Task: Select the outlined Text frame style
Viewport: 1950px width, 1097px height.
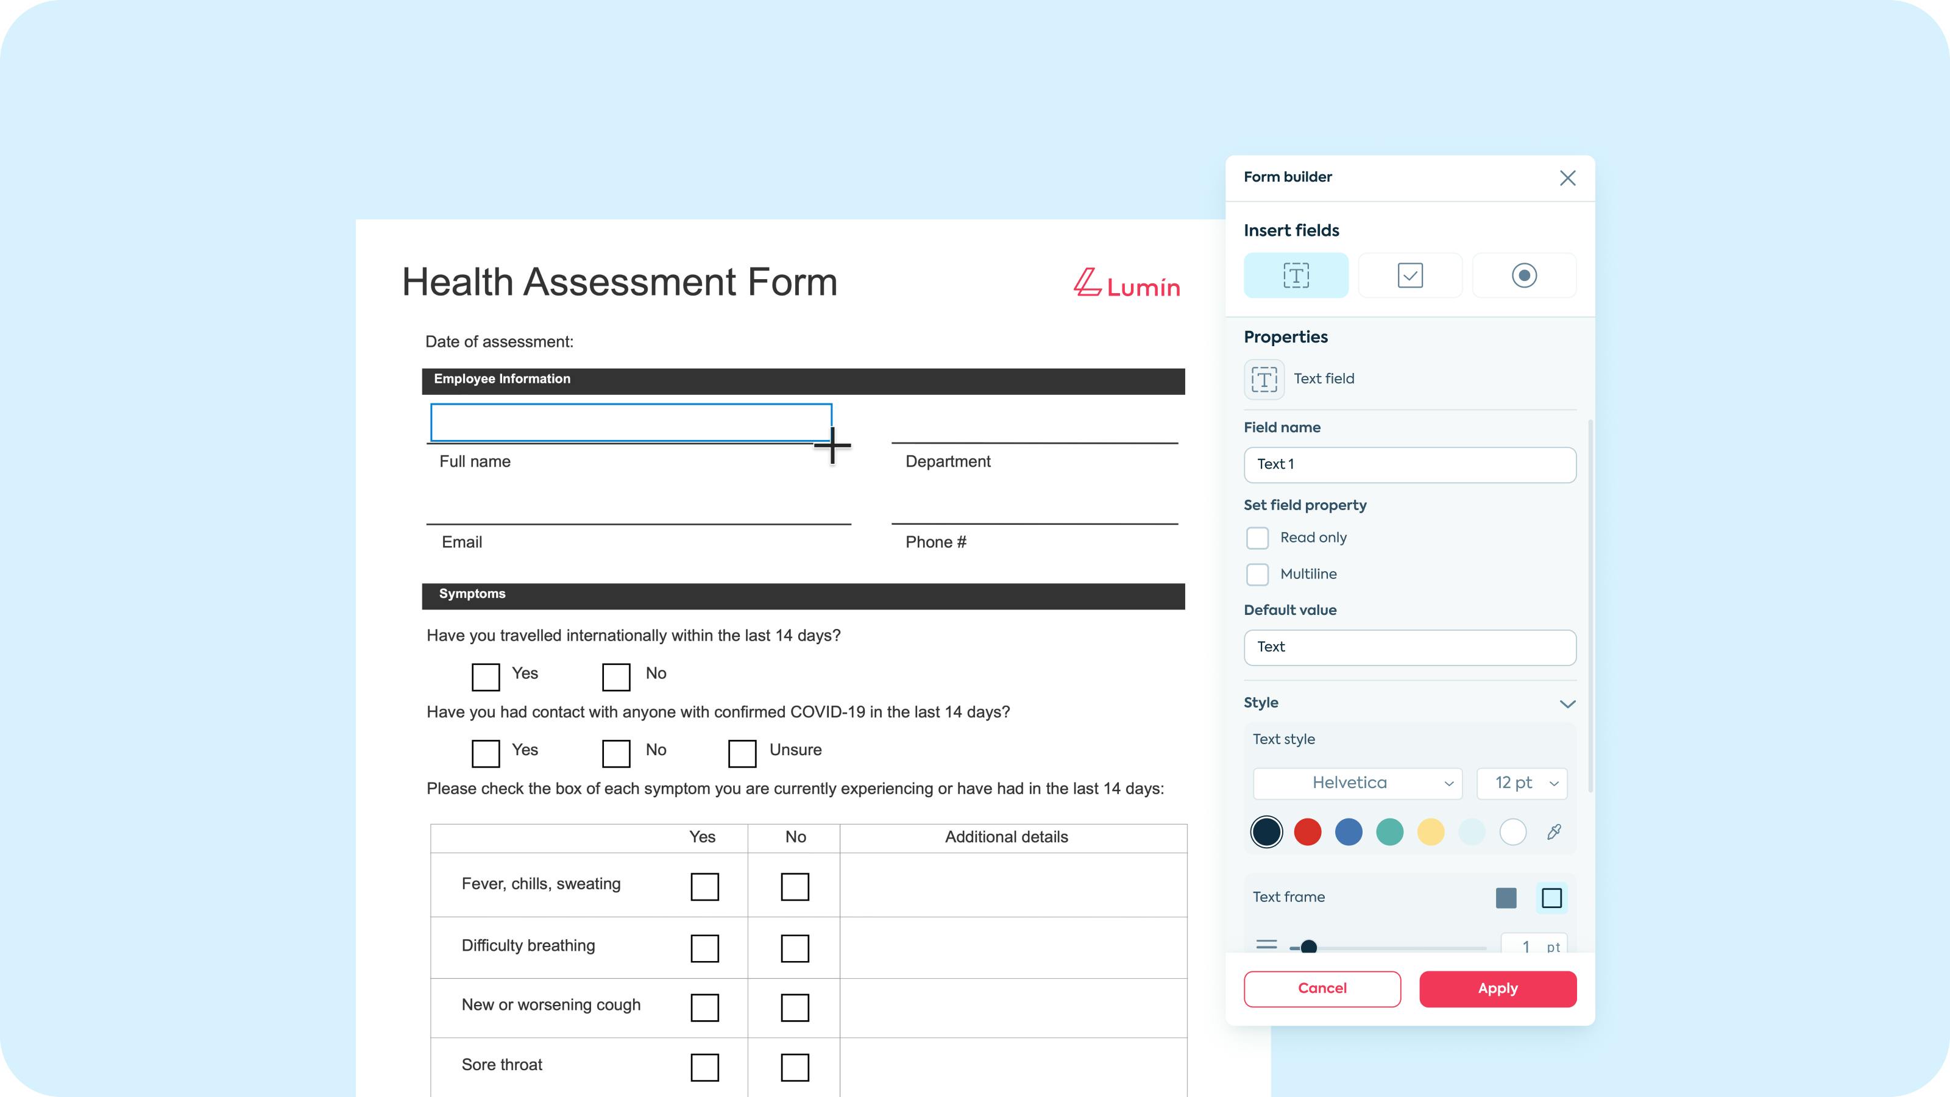Action: (1553, 897)
